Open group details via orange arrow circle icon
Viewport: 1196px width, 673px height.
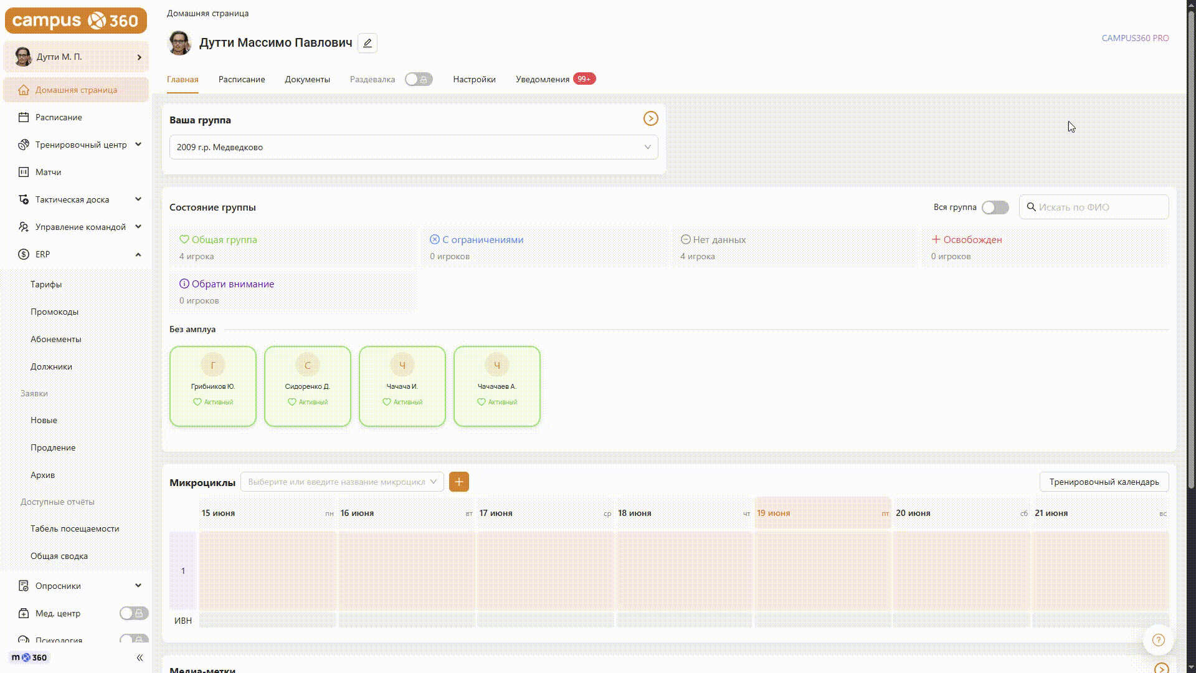650,118
